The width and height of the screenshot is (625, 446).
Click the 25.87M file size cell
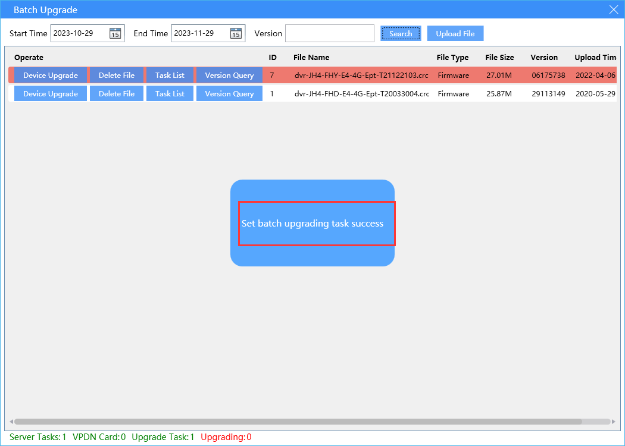[499, 93]
